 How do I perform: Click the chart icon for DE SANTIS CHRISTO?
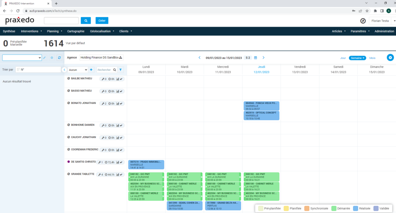pos(118,162)
